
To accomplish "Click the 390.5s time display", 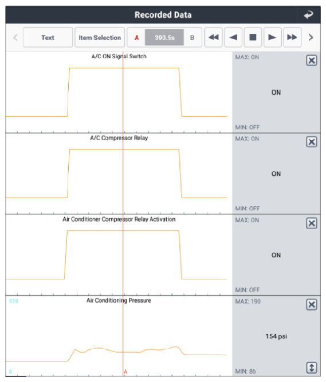I will coord(164,37).
